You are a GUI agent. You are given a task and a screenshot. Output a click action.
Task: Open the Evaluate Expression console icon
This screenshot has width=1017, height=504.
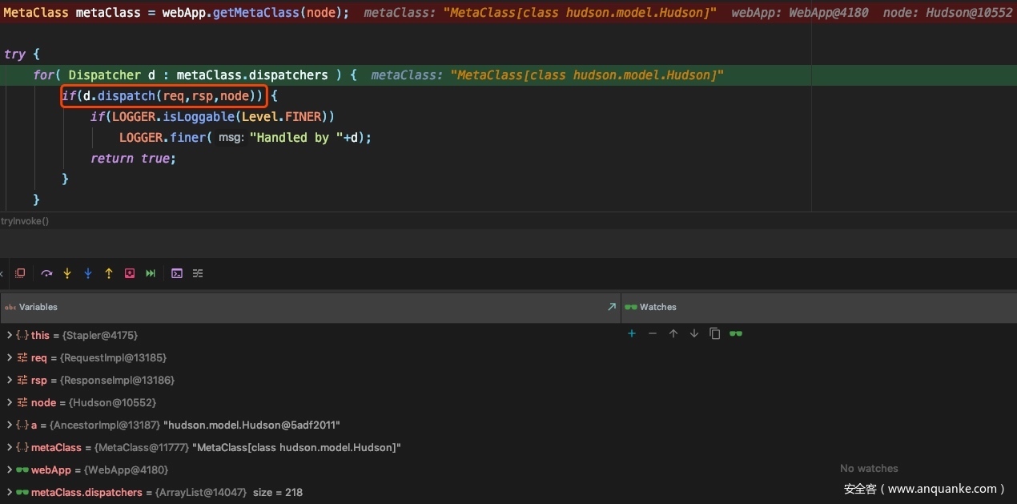click(177, 273)
